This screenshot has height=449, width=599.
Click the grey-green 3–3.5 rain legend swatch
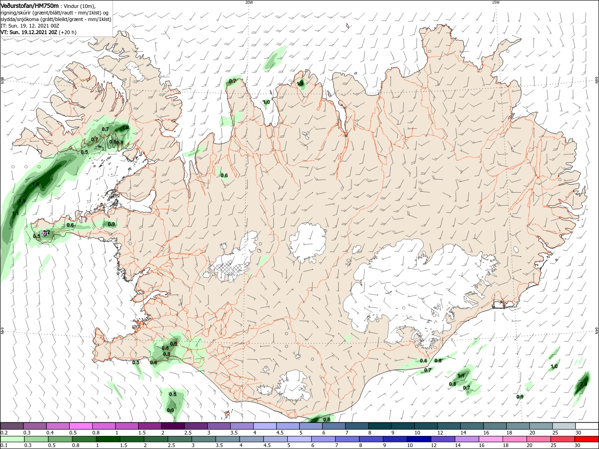204,439
